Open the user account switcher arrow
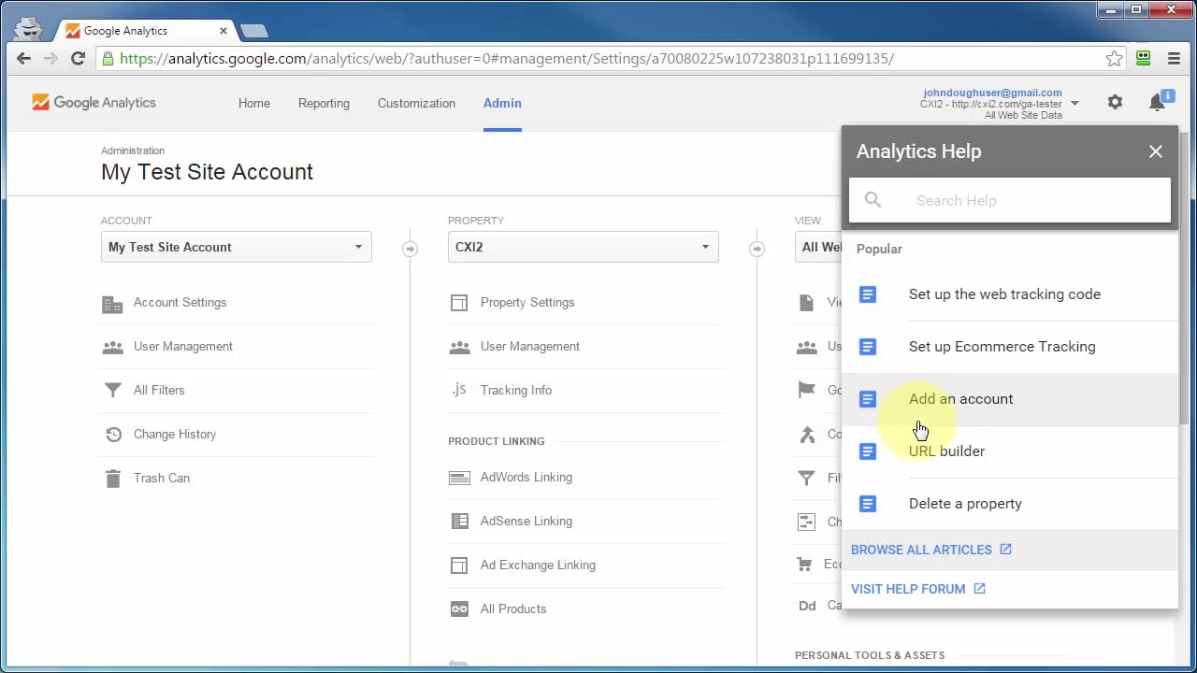The height and width of the screenshot is (673, 1197). point(1075,103)
